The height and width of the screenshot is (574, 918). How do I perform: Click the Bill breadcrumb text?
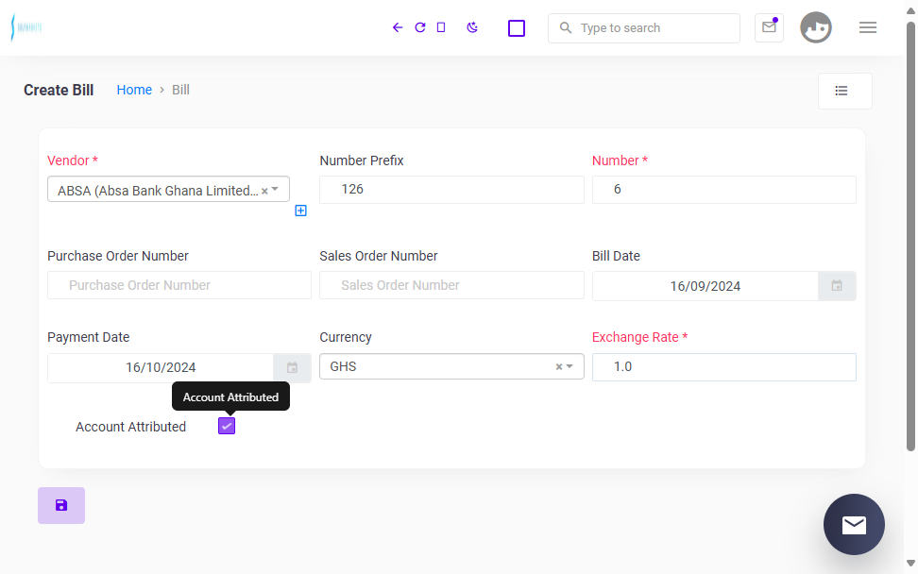[180, 90]
